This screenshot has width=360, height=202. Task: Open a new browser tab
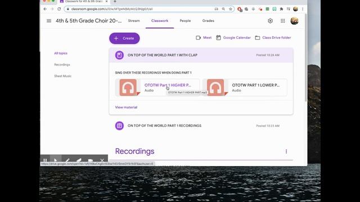pyautogui.click(x=115, y=2)
